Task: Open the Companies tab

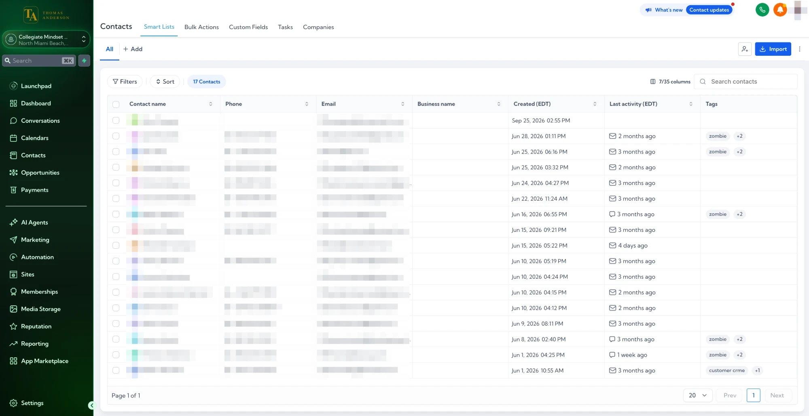Action: (x=318, y=27)
